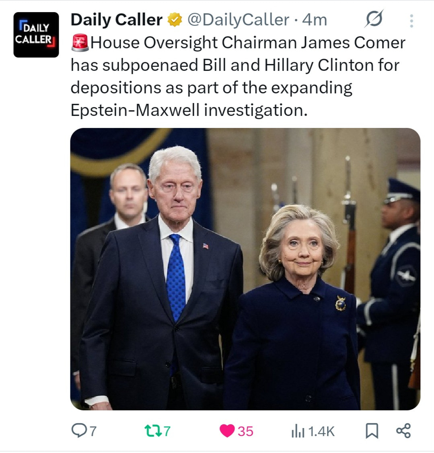Open the Daily Caller profile avatar

click(36, 35)
